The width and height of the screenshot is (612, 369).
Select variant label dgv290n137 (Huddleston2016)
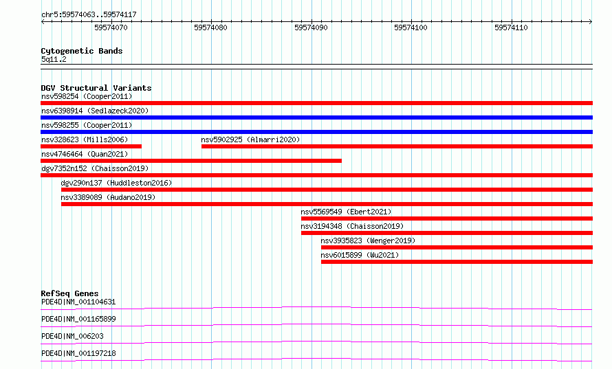point(116,183)
